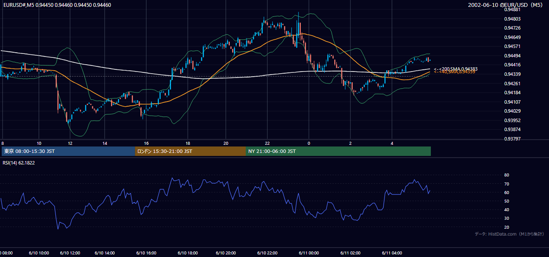Click price axis value 0.94184
The width and height of the screenshot is (549, 257).
[x=512, y=93]
